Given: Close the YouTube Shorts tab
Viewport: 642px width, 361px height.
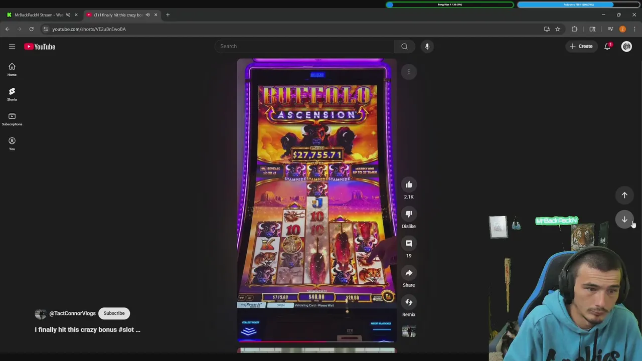Looking at the screenshot, I should click(x=155, y=15).
